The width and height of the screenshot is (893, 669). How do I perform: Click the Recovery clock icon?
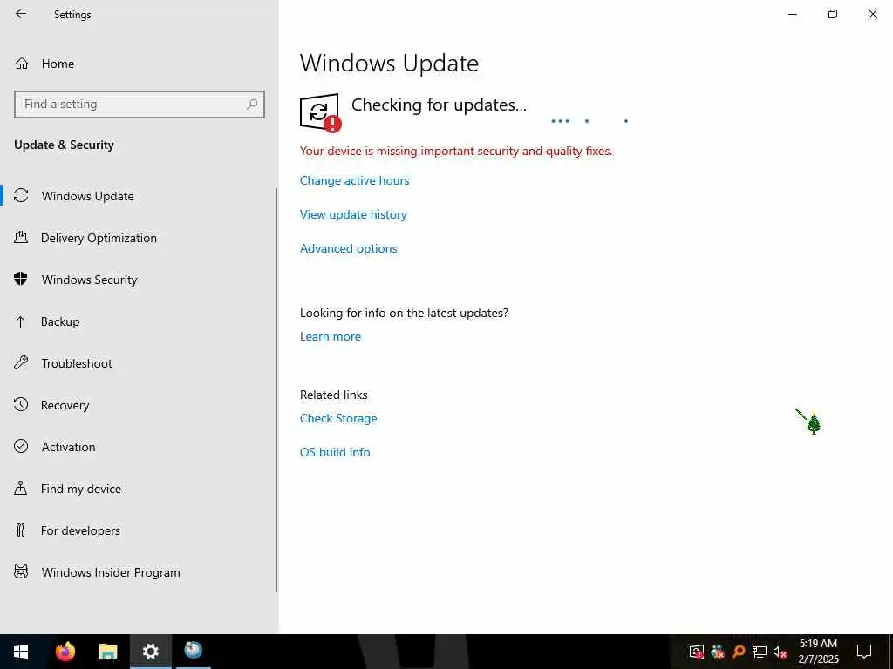pos(21,404)
